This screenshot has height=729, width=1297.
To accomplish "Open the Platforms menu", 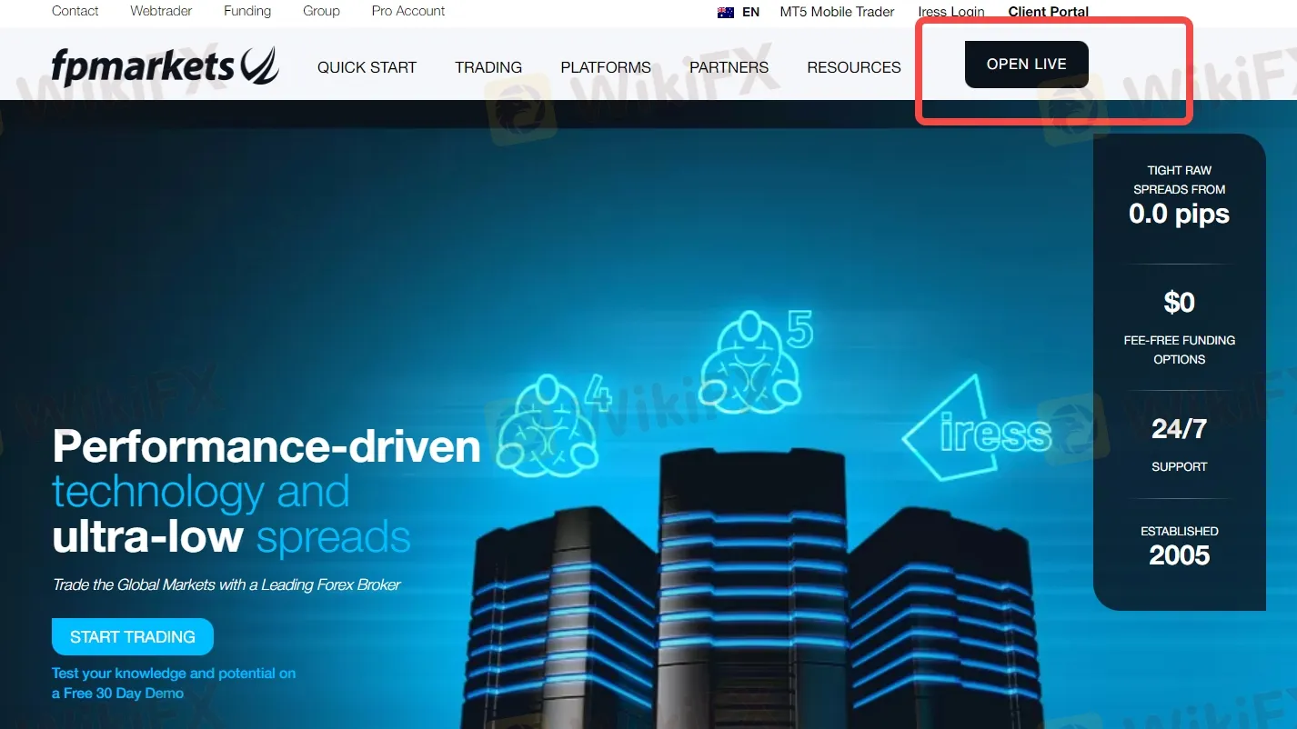I will click(606, 67).
